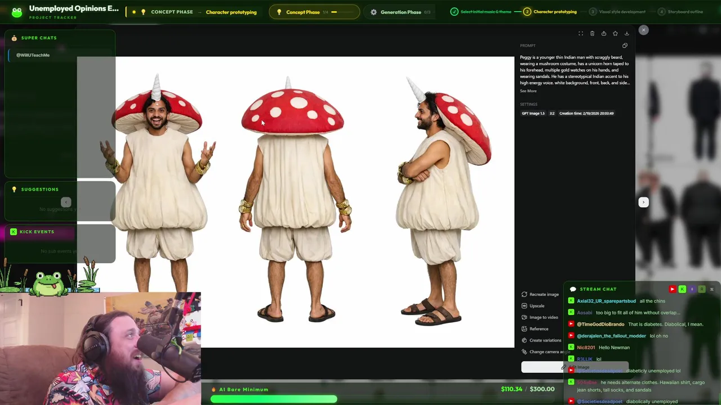Screen dimensions: 721x405
Task: Click the Character prototyping breadcrumb
Action: click(231, 12)
